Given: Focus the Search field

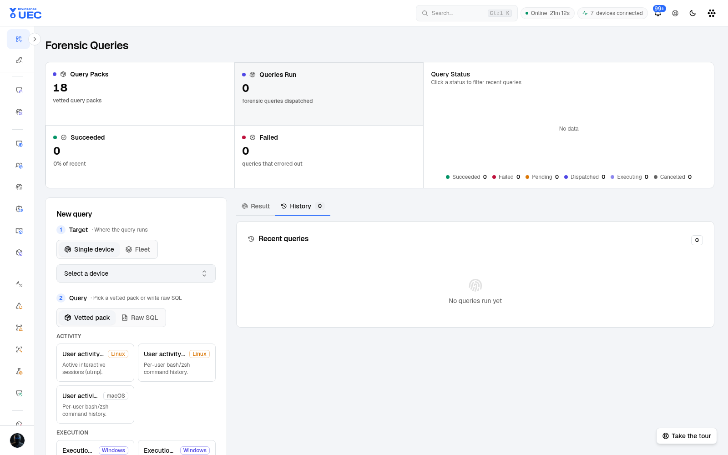Looking at the screenshot, I should tap(466, 13).
